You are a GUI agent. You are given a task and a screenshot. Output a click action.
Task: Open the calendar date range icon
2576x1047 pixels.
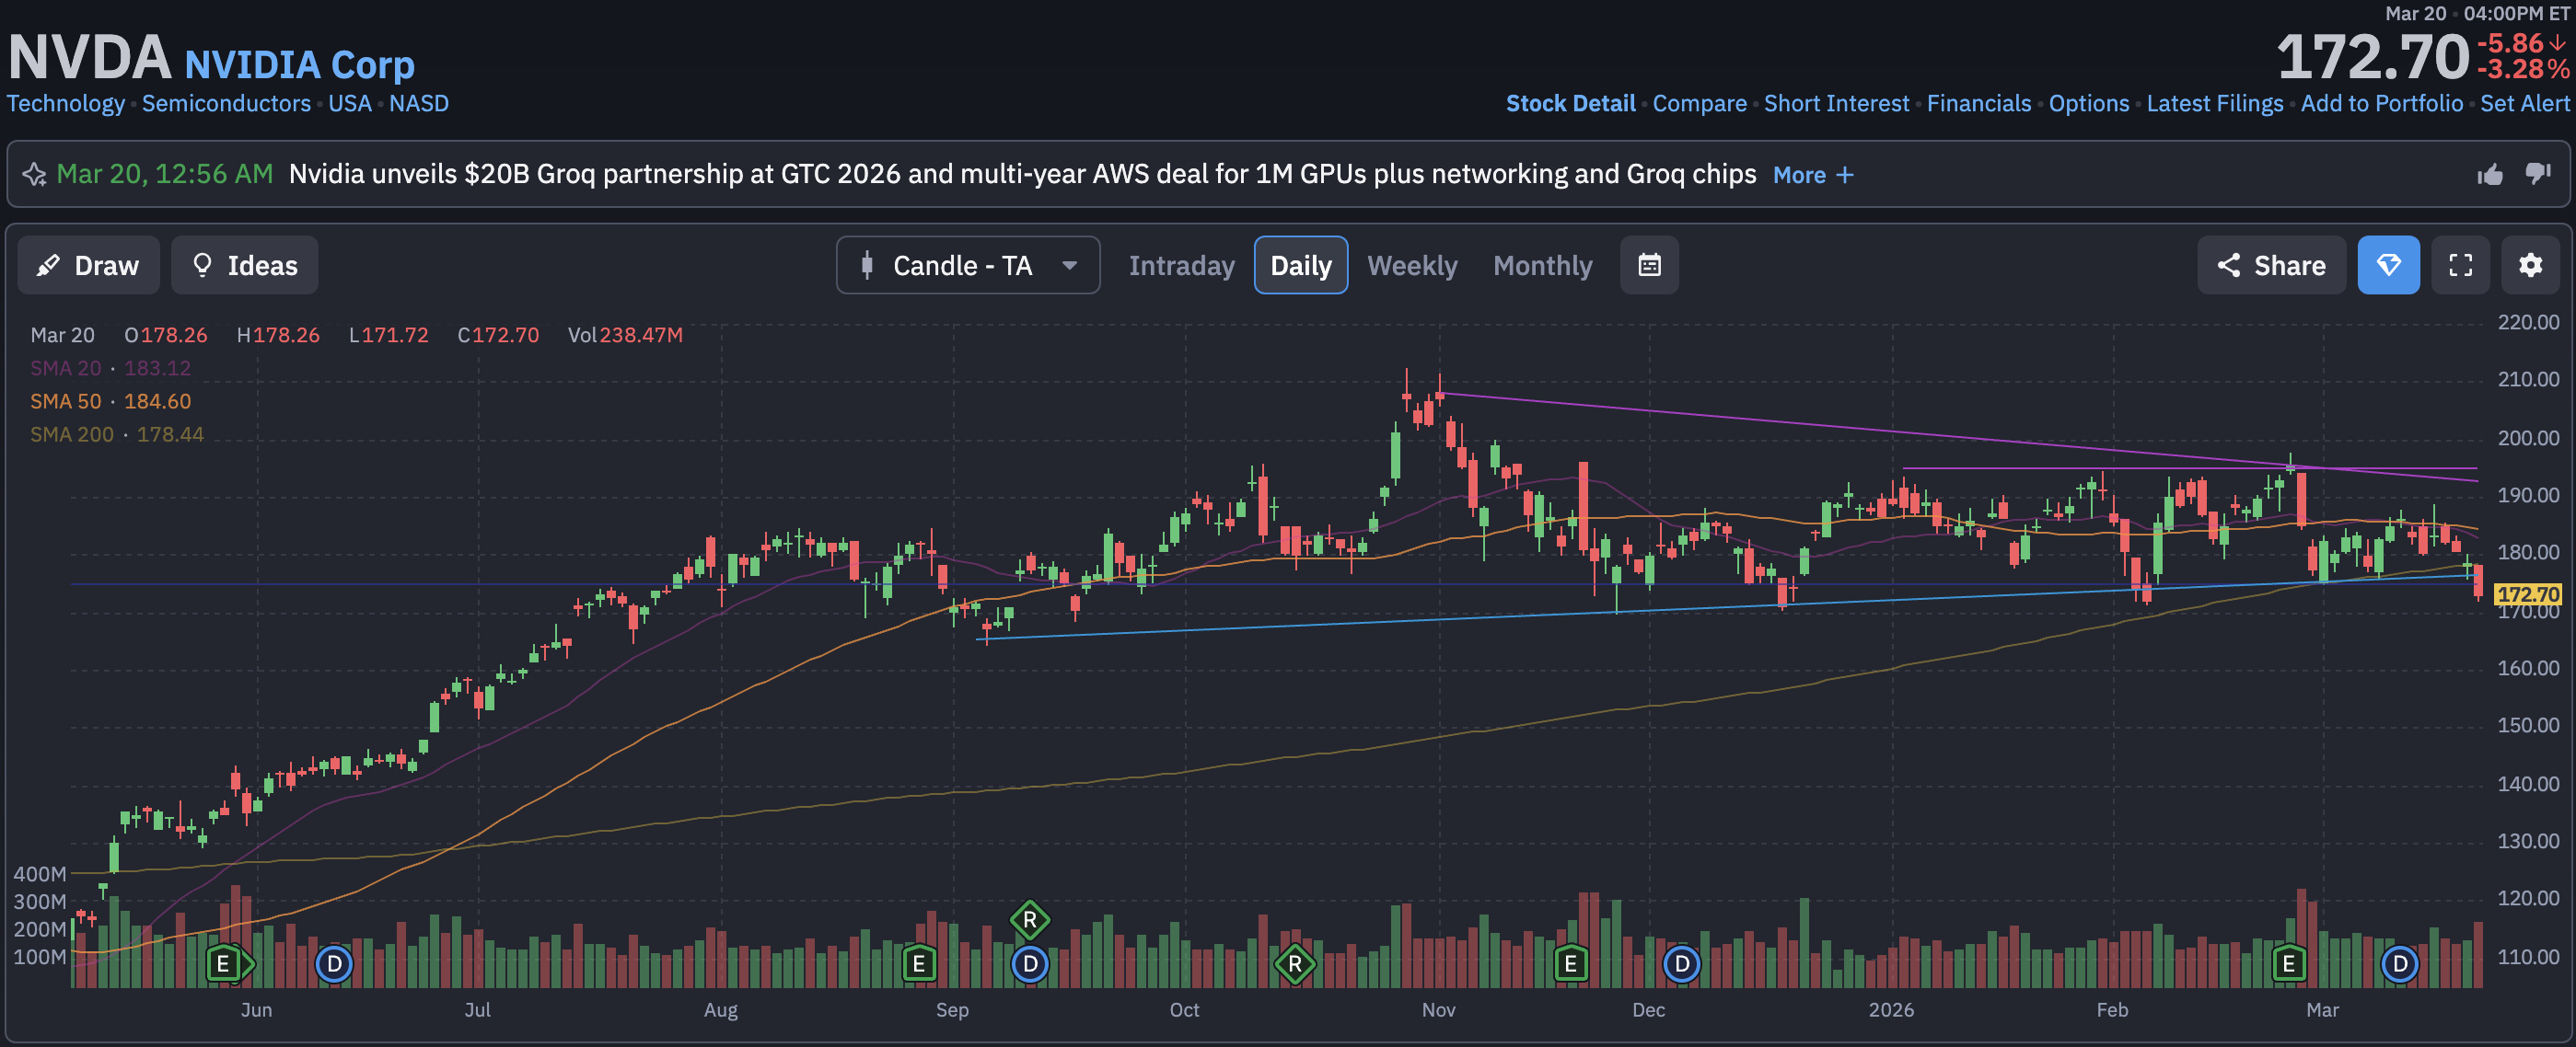pos(1648,265)
